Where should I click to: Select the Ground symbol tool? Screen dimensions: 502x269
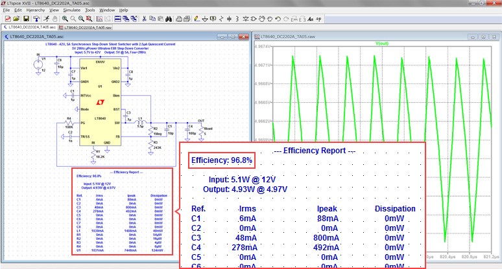pos(206,18)
